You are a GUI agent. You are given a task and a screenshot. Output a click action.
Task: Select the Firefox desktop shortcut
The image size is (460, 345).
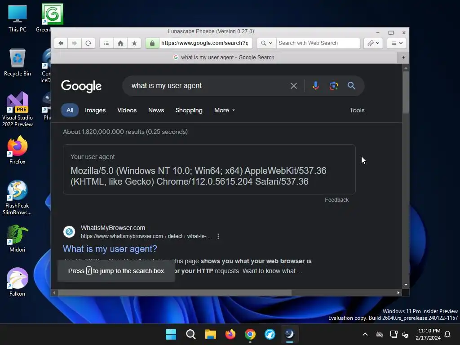click(18, 150)
